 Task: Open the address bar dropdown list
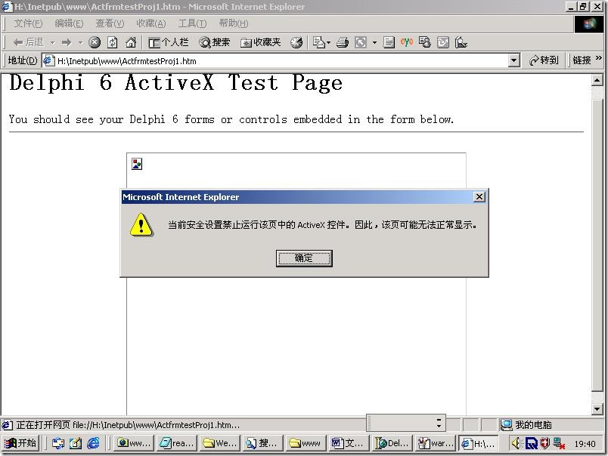coord(513,60)
